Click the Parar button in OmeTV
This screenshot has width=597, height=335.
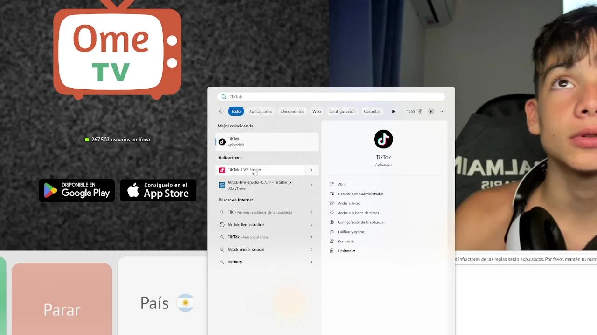click(62, 299)
